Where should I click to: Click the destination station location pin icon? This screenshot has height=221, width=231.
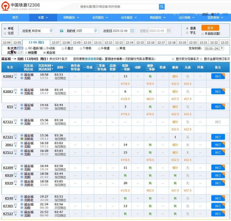(96, 31)
